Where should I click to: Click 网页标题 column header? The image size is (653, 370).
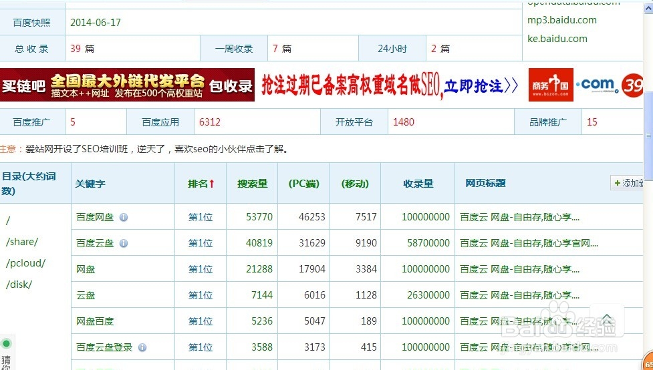click(486, 183)
